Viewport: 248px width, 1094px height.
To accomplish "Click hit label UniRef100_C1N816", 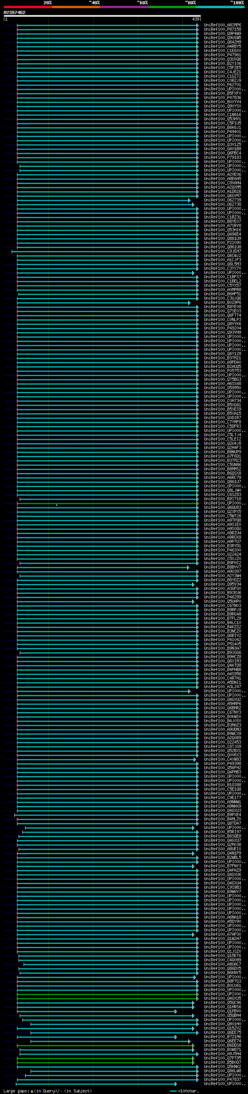I will (x=222, y=114).
